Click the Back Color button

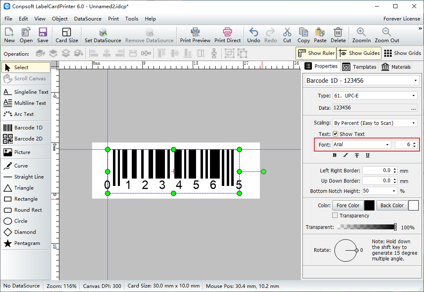pyautogui.click(x=392, y=206)
